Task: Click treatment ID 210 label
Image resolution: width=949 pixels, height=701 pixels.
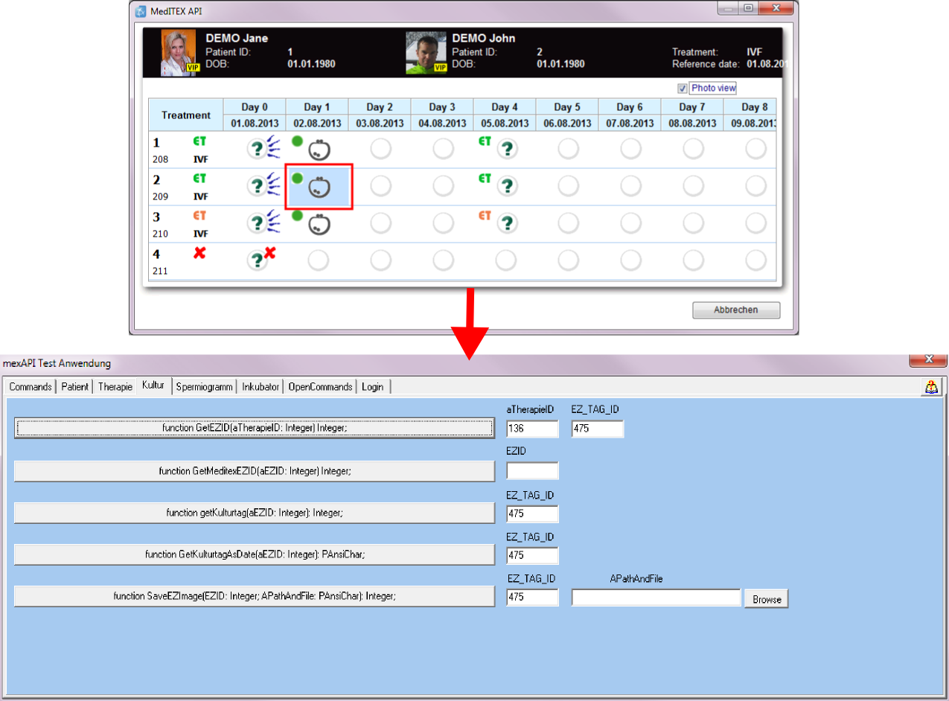Action: pos(161,234)
